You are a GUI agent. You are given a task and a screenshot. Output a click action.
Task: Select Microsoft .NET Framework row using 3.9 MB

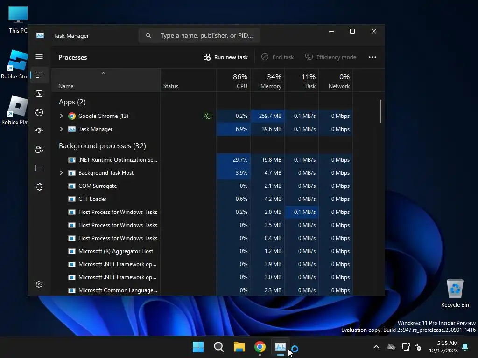point(203,265)
